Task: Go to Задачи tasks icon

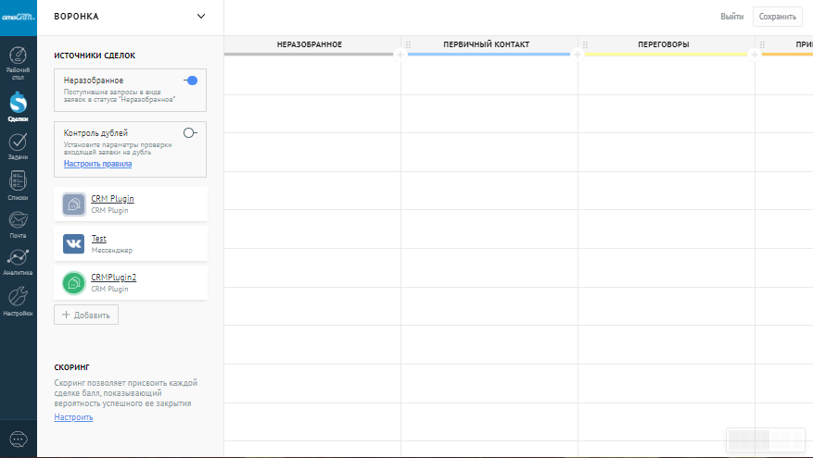Action: tap(18, 144)
